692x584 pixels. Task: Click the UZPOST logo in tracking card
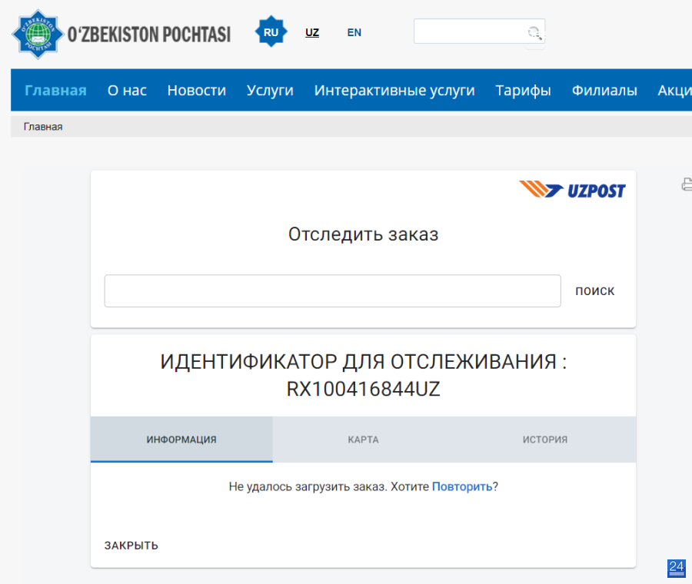[572, 189]
